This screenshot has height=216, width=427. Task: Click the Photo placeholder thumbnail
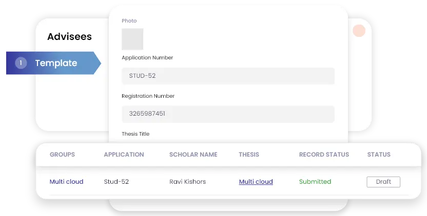(x=132, y=39)
